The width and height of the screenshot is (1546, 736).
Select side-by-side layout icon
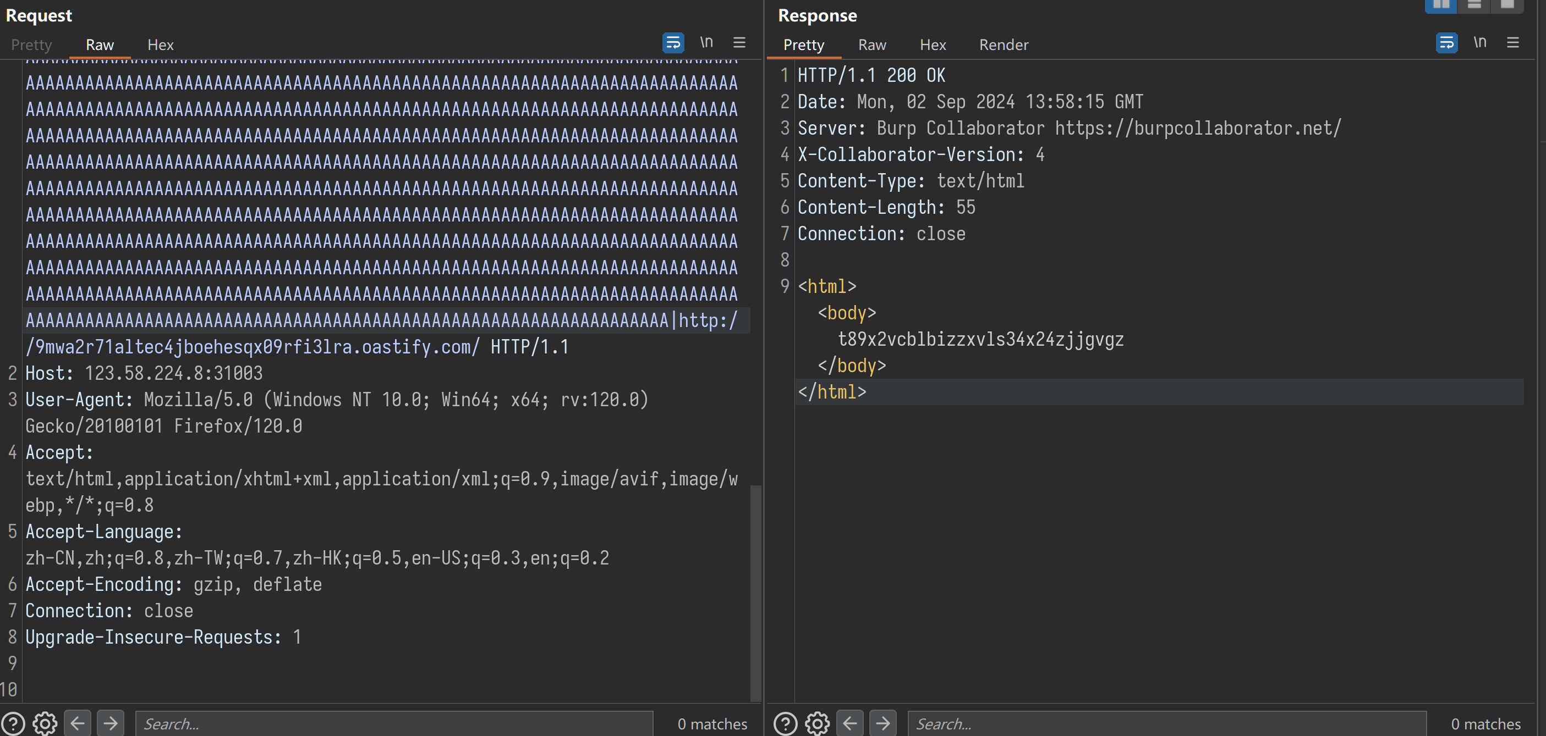1441,5
